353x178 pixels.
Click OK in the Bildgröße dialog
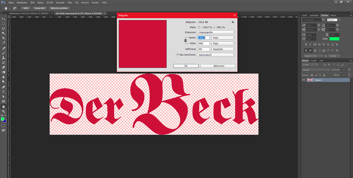186,66
